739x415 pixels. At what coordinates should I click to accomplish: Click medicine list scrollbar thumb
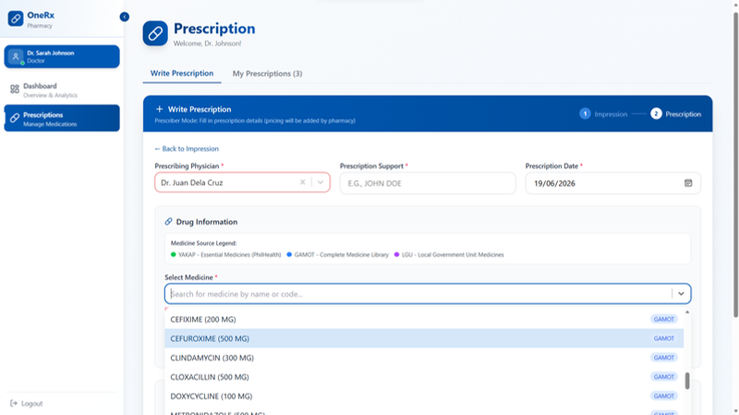[x=687, y=381]
